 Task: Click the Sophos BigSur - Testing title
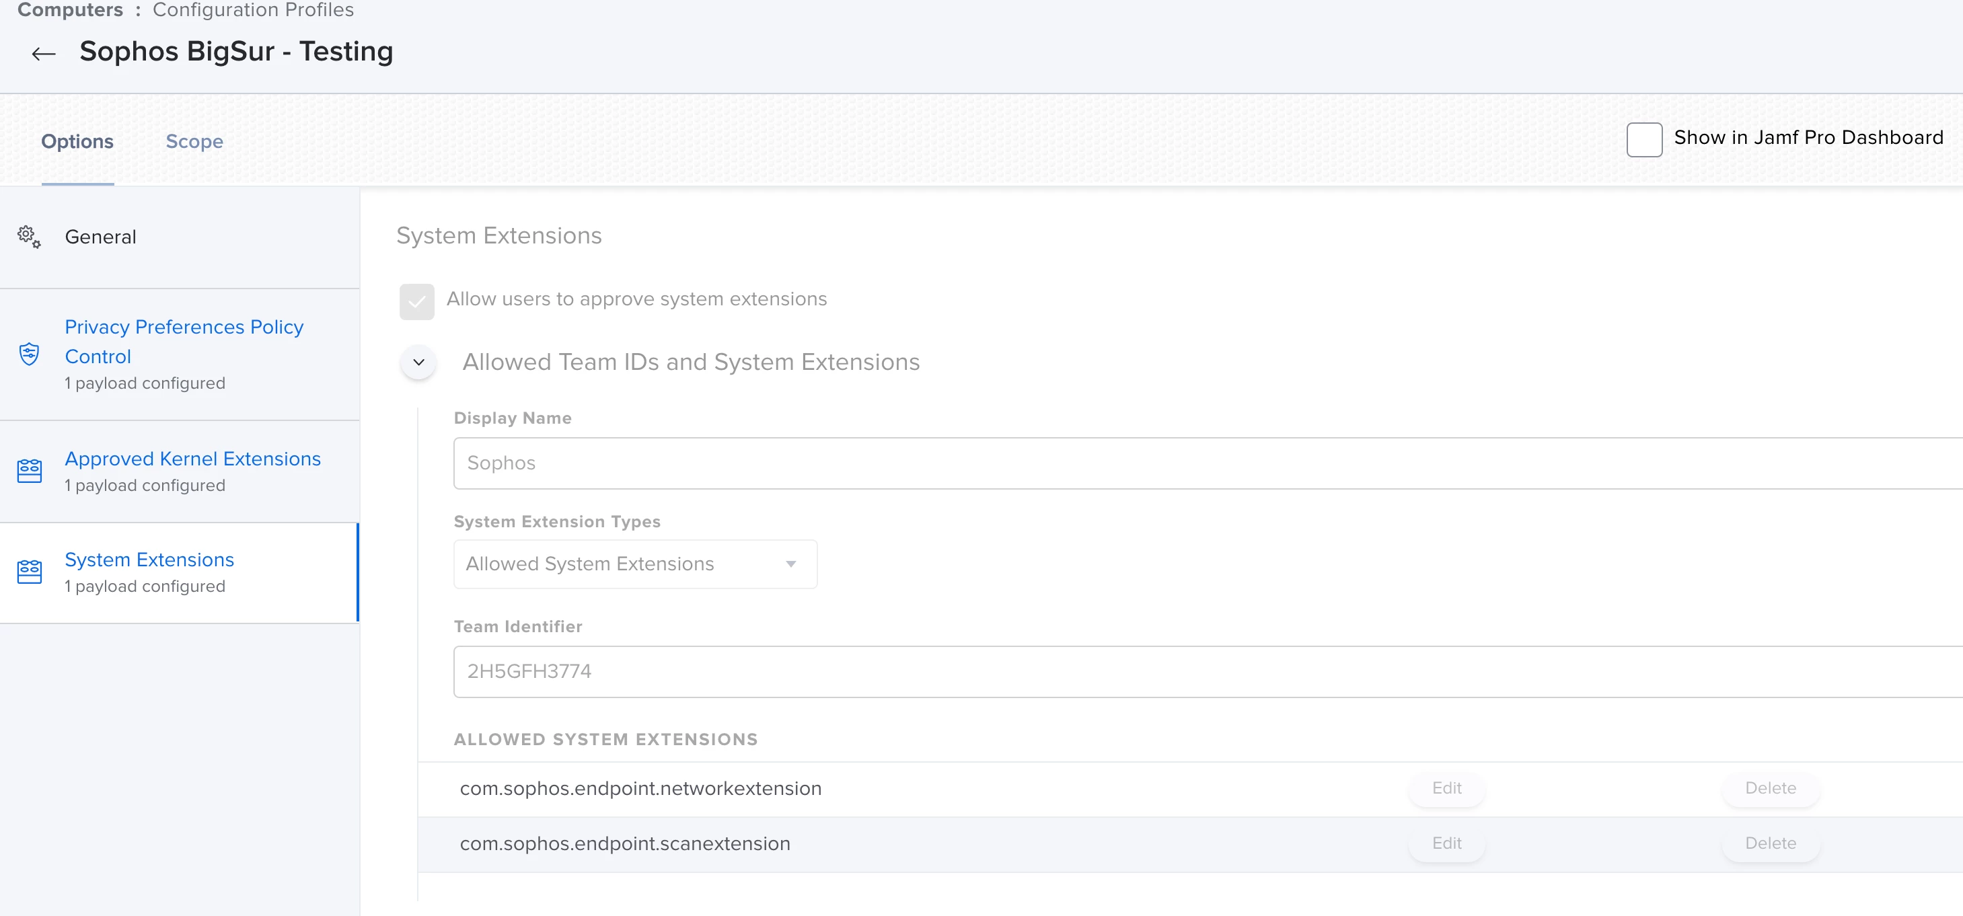coord(236,52)
